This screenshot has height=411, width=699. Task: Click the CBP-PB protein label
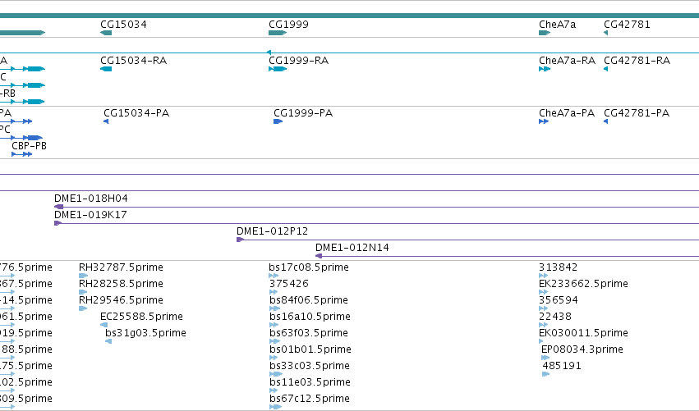click(29, 146)
